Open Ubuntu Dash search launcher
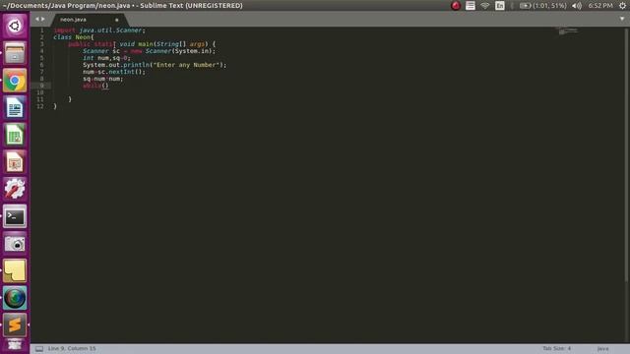 [x=15, y=27]
